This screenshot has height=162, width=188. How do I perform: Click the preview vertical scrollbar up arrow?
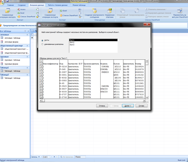147,61
